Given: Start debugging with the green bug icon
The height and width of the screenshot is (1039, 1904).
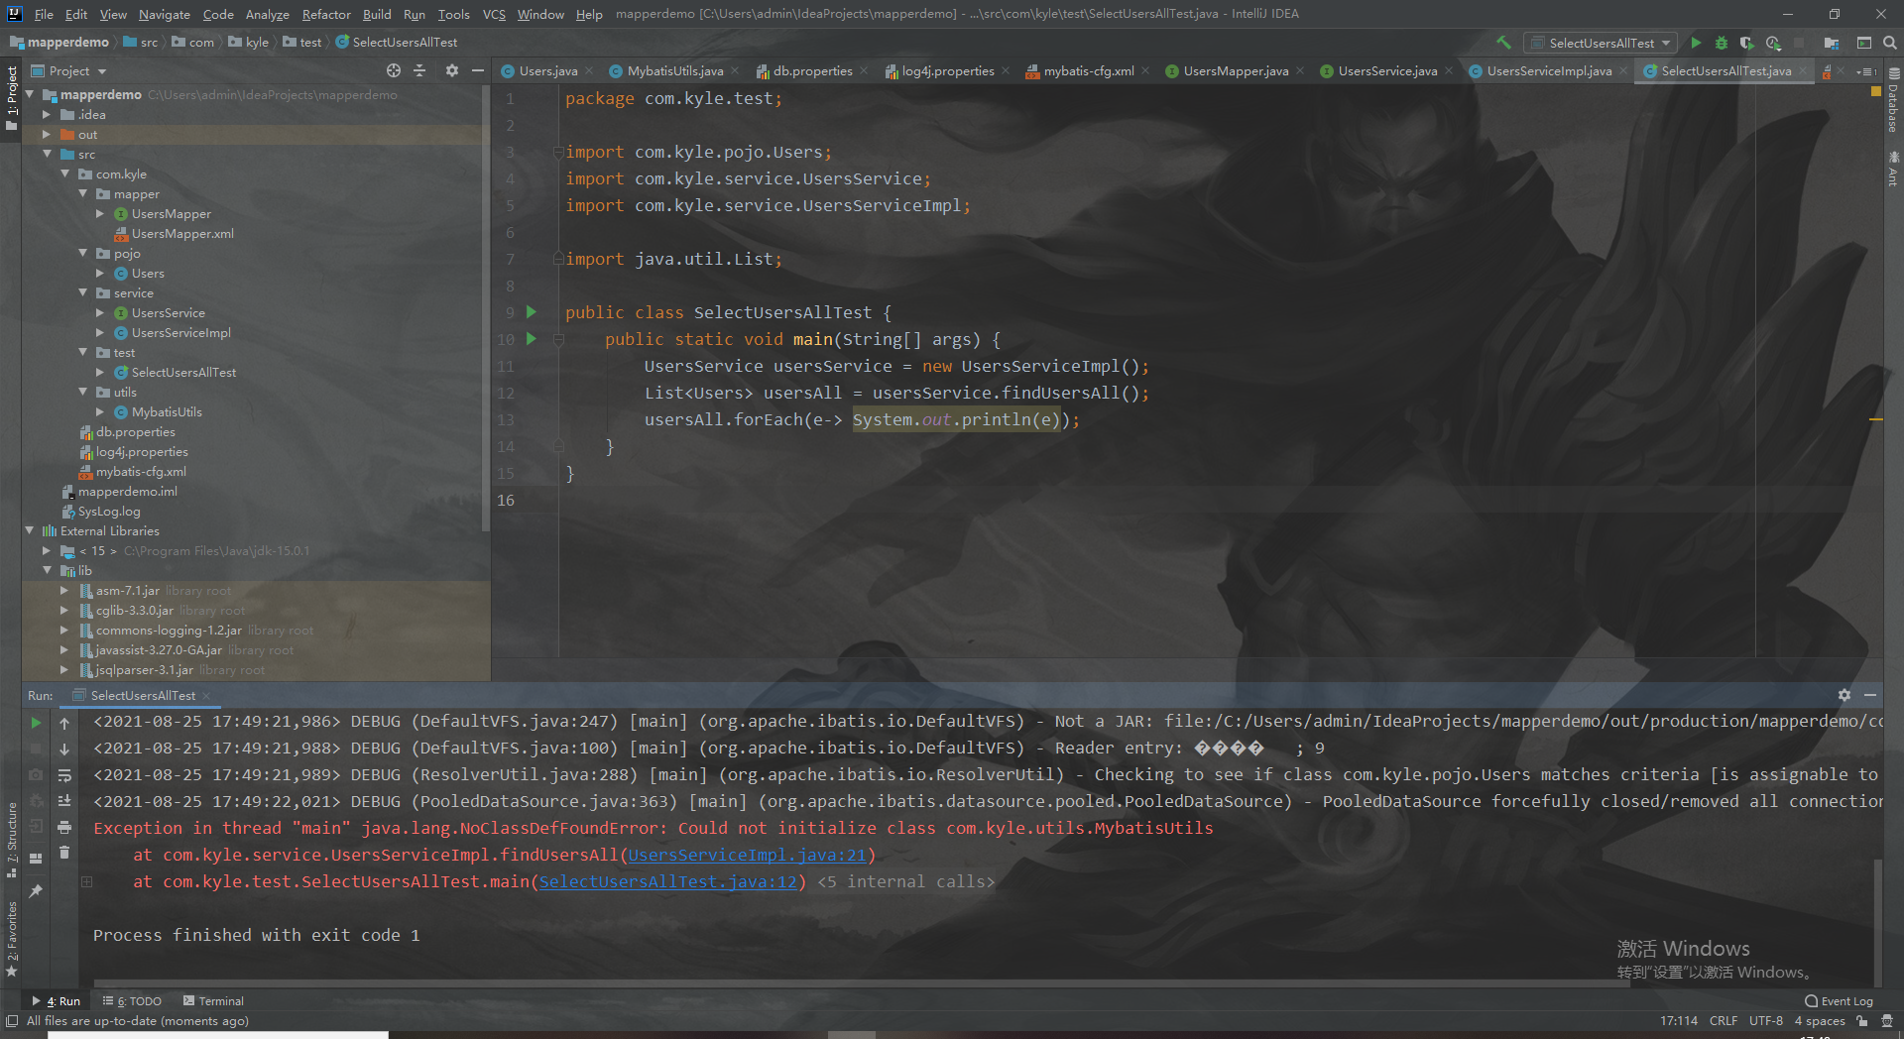Looking at the screenshot, I should click(x=1722, y=43).
